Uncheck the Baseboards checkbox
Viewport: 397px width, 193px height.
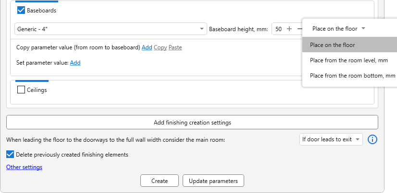click(x=21, y=11)
